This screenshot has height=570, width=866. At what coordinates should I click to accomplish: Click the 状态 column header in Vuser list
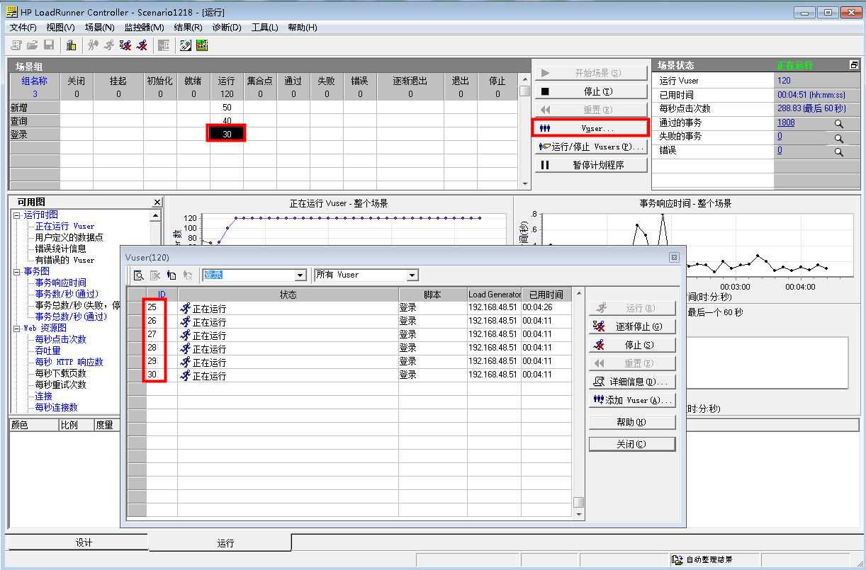point(288,295)
